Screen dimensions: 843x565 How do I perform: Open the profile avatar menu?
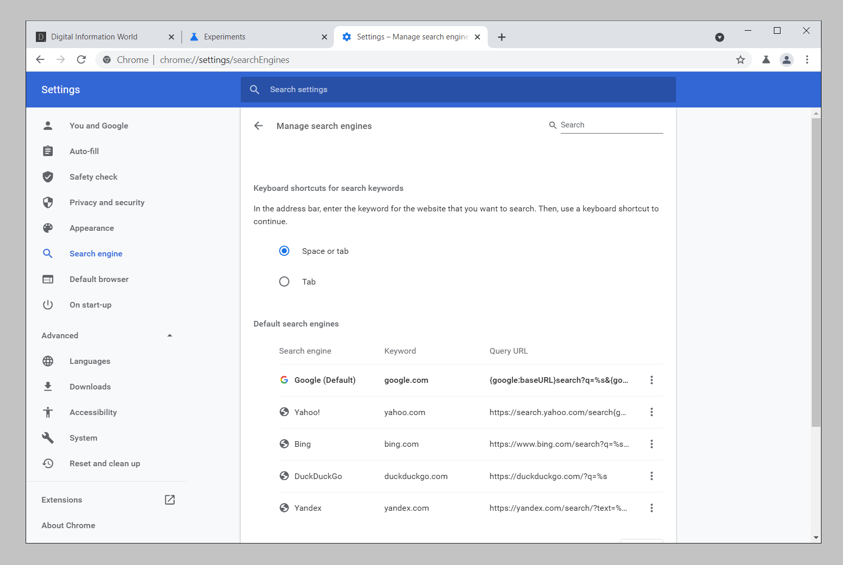[787, 60]
